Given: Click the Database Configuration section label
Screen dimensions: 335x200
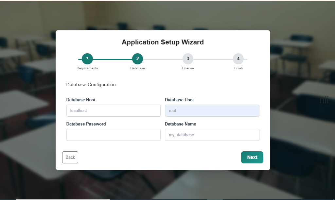Looking at the screenshot, I should pyautogui.click(x=91, y=85).
